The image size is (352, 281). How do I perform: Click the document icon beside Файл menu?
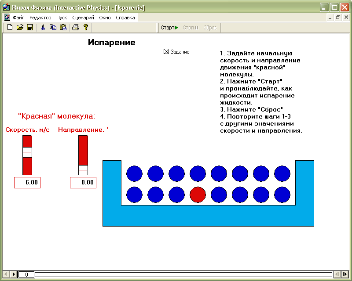click(x=7, y=18)
